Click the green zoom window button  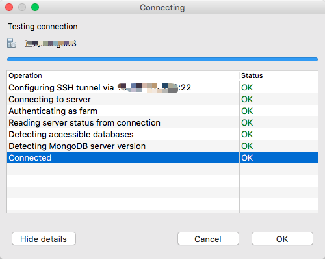(x=35, y=7)
